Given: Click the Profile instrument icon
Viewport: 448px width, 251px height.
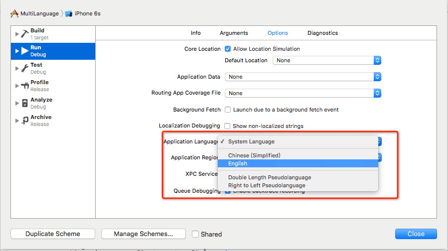Looking at the screenshot, I should pos(24,86).
